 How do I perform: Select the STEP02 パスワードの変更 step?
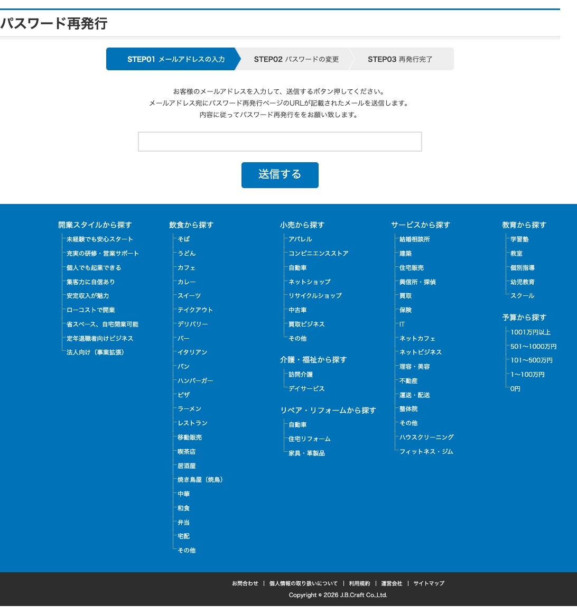tap(296, 59)
